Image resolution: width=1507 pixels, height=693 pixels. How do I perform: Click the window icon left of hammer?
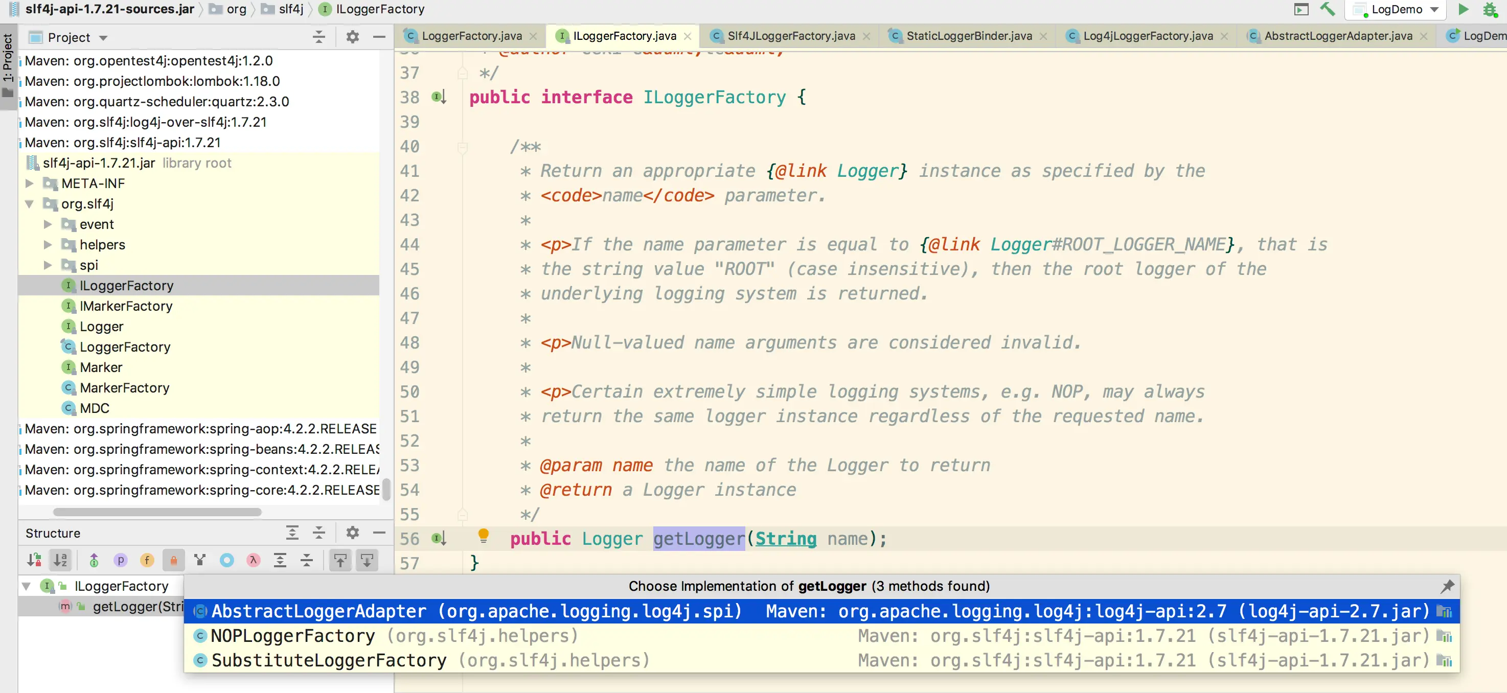point(1301,9)
